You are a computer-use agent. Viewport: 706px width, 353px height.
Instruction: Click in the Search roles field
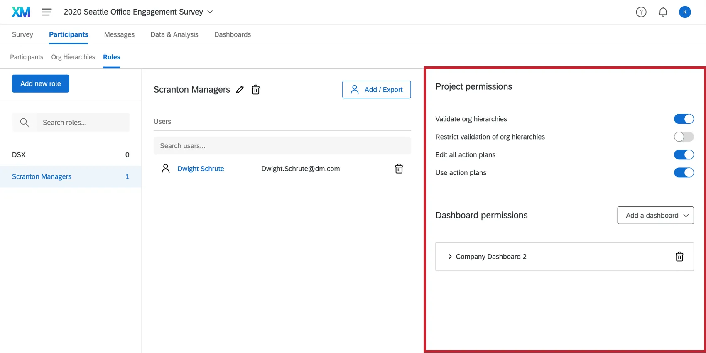click(x=82, y=123)
